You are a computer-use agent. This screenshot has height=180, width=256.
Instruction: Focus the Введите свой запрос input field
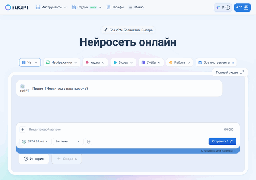pos(125,130)
